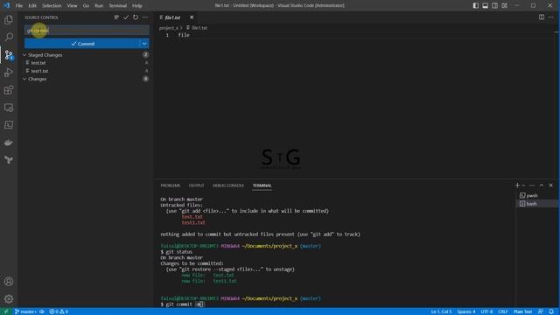
Task: Click the project_x breadcrumb
Action: tap(169, 28)
